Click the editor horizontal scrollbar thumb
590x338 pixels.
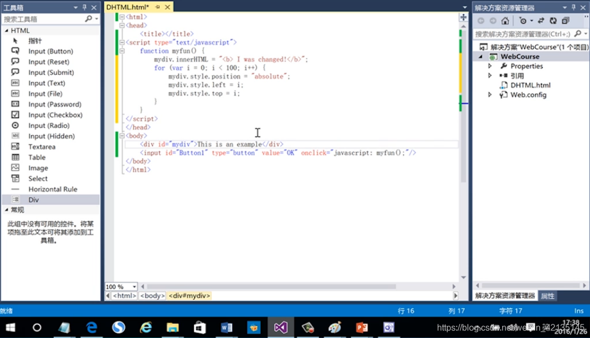pos(271,287)
